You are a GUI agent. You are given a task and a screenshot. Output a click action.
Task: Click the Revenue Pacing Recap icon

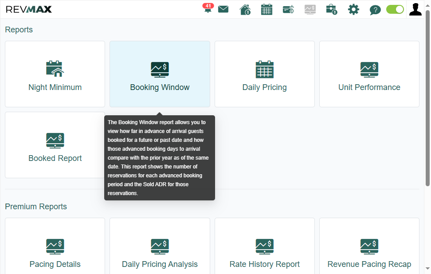(369, 247)
